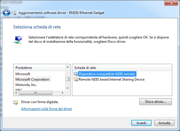Go back using the blue arrow button
Image resolution: width=180 pixels, height=131 pixels.
pos(6,13)
